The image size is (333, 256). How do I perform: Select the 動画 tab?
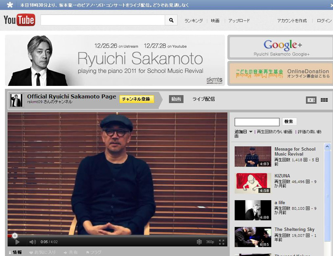tap(176, 99)
